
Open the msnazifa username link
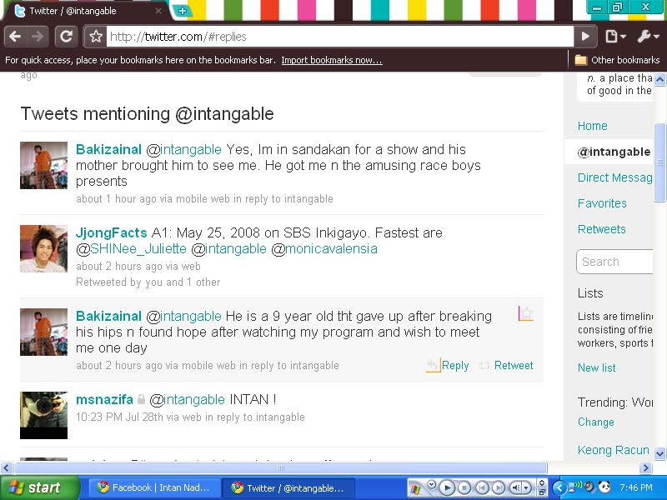pos(104,400)
